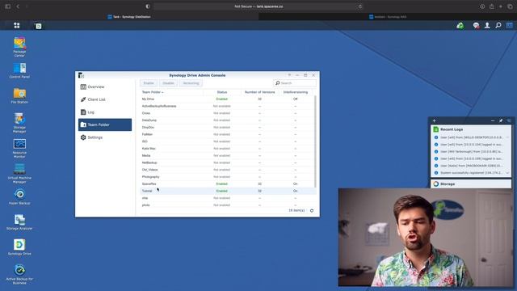Click the system successfully registered log entry
This screenshot has height=291, width=517.
tap(471, 173)
